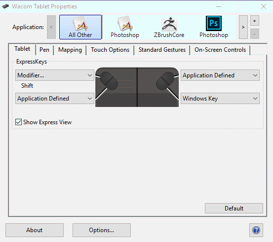273x242 pixels.
Task: Expand the Windows Key dropdown
Action: tap(220, 99)
